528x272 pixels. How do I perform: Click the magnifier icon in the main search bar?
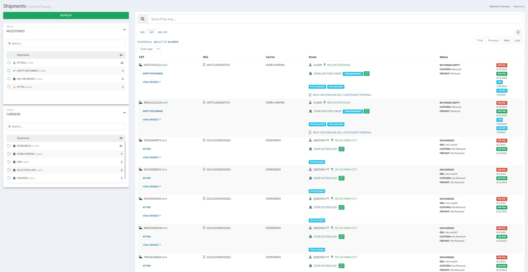click(142, 19)
